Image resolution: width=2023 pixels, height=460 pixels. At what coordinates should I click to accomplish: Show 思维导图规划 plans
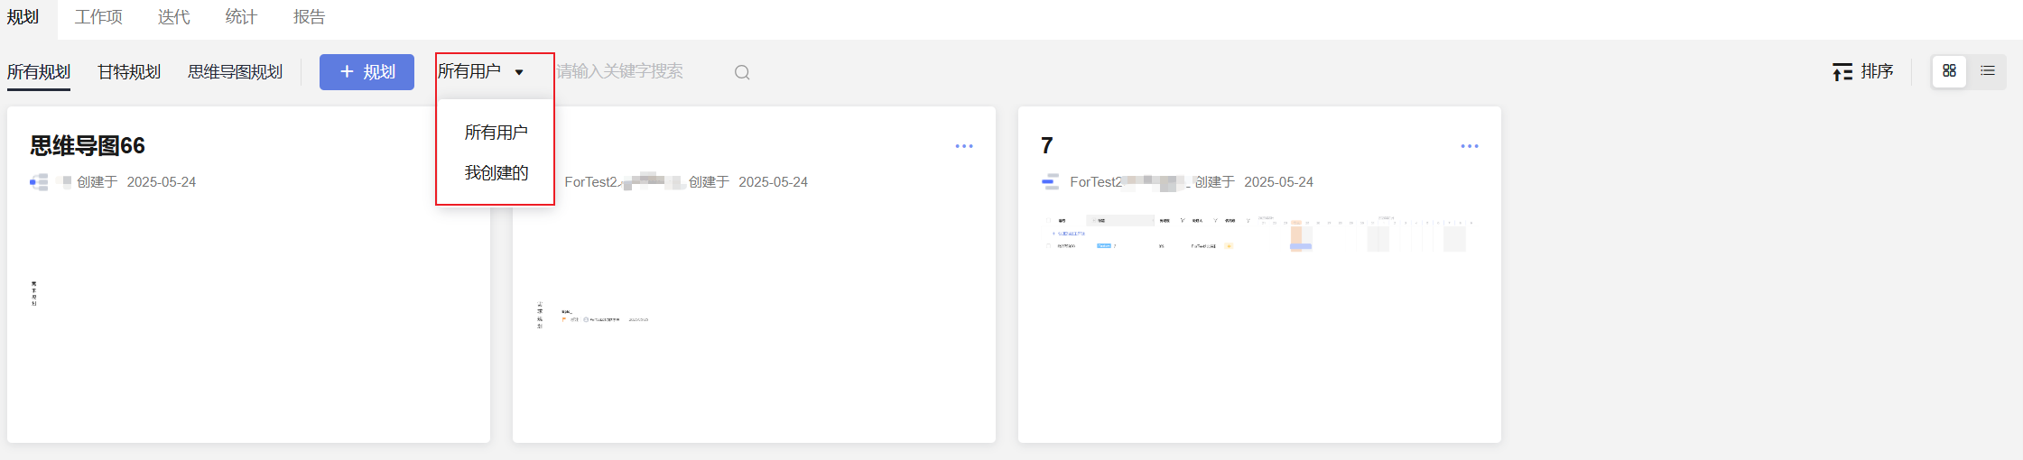point(235,72)
